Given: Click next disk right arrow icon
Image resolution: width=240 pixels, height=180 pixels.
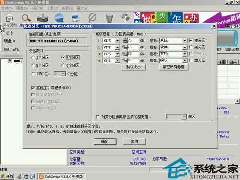Looking at the screenshot, I should pos(12,33).
